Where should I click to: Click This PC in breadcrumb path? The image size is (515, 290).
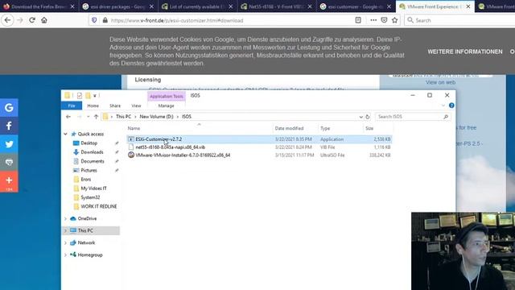coord(123,117)
